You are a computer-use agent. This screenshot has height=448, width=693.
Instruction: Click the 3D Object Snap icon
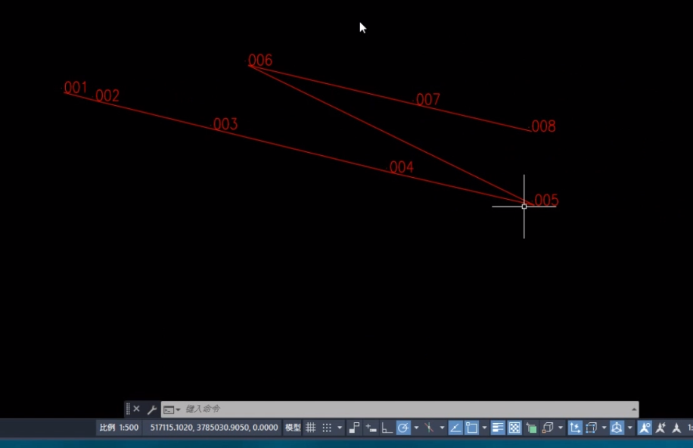pos(548,428)
